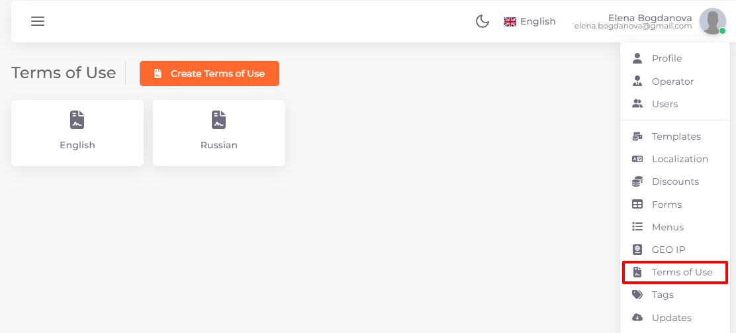Click the Forms grid icon

coord(637,205)
